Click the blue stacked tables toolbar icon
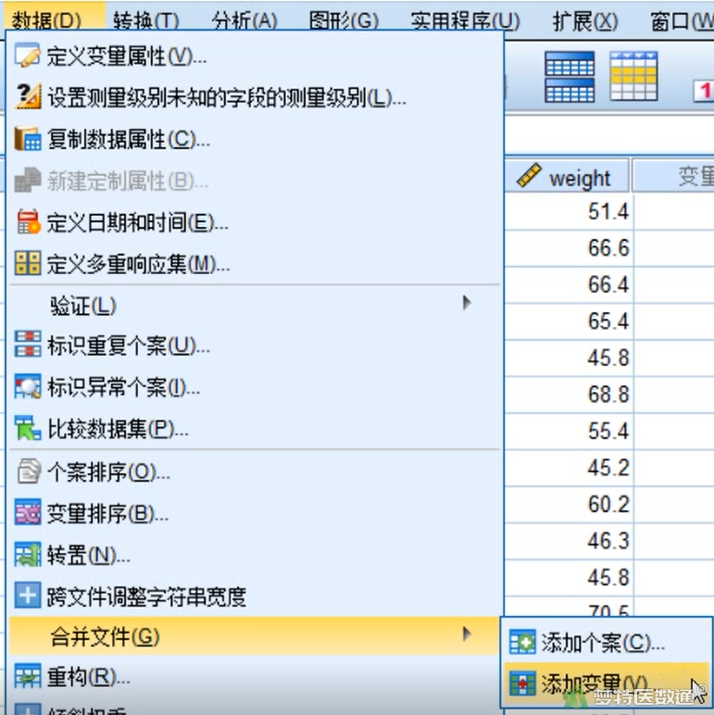 coord(570,77)
